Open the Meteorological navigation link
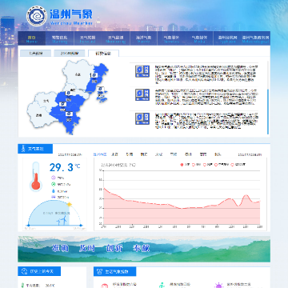288x288 pixels. [x=255, y=38]
